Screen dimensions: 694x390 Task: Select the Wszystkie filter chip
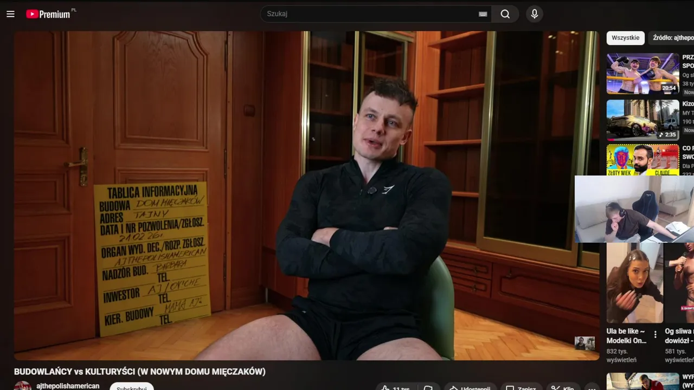tap(626, 38)
